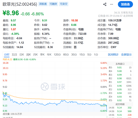Select the 可融资 tag
This screenshot has width=138, height=118.
(53, 4)
